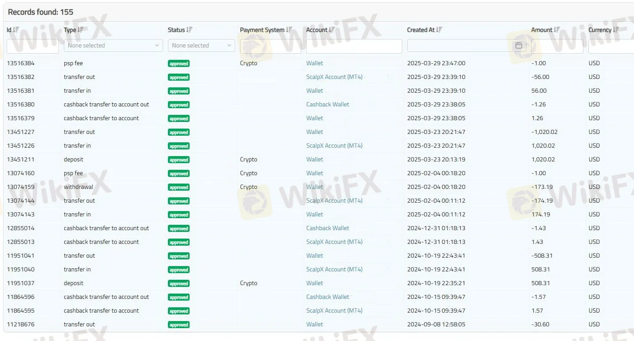Viewport: 634px width, 341px height.
Task: Sort by Id column icon
Action: (16, 30)
